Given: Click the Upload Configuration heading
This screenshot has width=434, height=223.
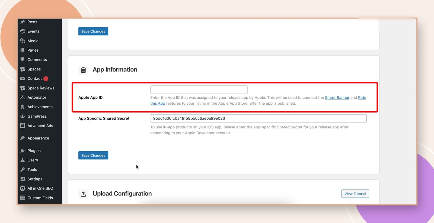Looking at the screenshot, I should click(x=122, y=194).
